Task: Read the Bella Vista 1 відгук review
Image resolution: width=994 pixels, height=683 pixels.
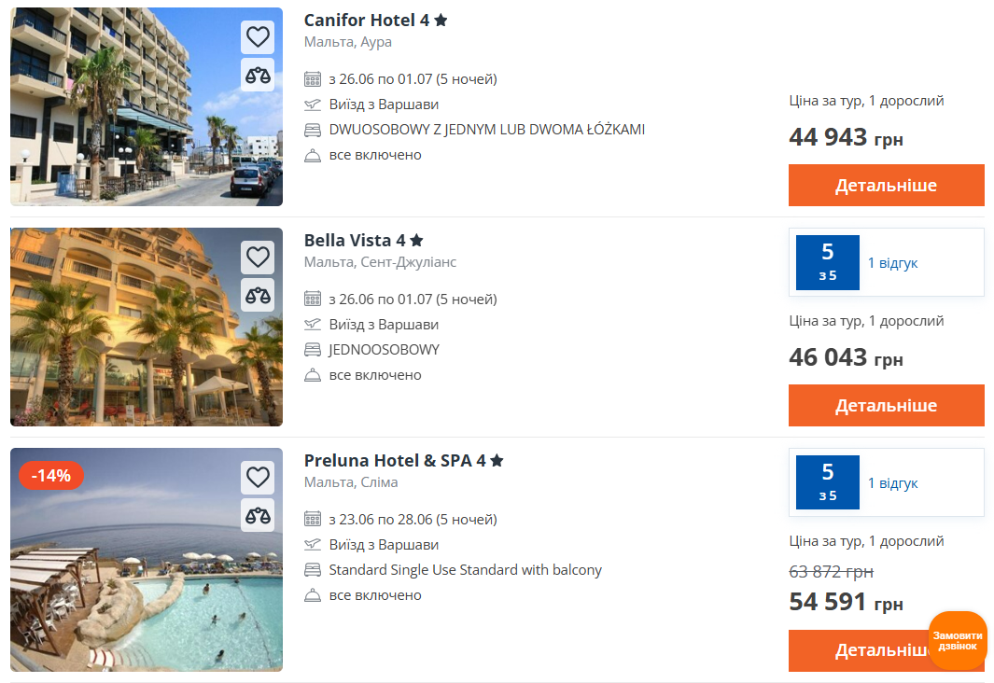Action: click(x=892, y=263)
